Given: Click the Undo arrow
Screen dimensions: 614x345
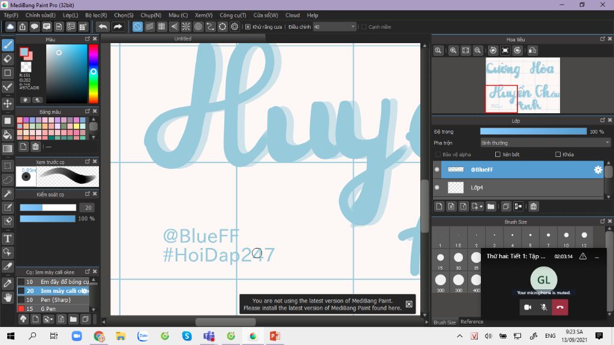Looking at the screenshot, I should 103,26.
